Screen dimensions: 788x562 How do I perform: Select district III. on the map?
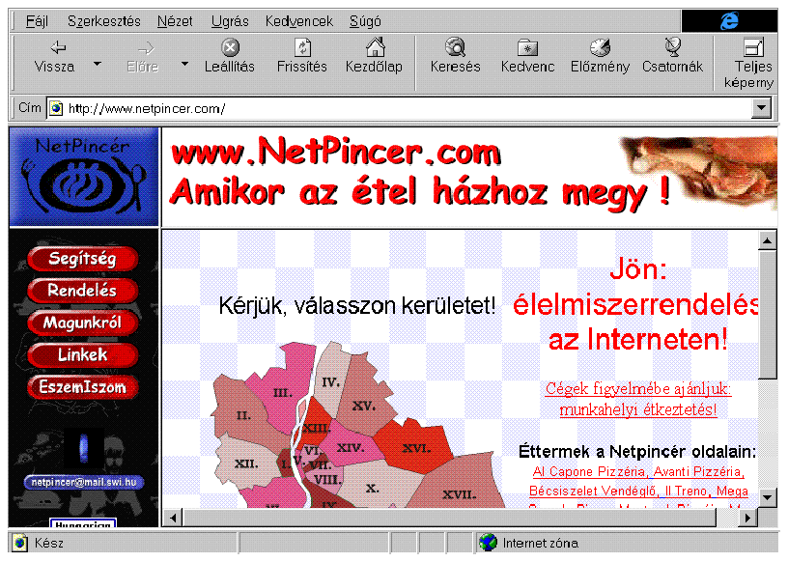click(282, 393)
